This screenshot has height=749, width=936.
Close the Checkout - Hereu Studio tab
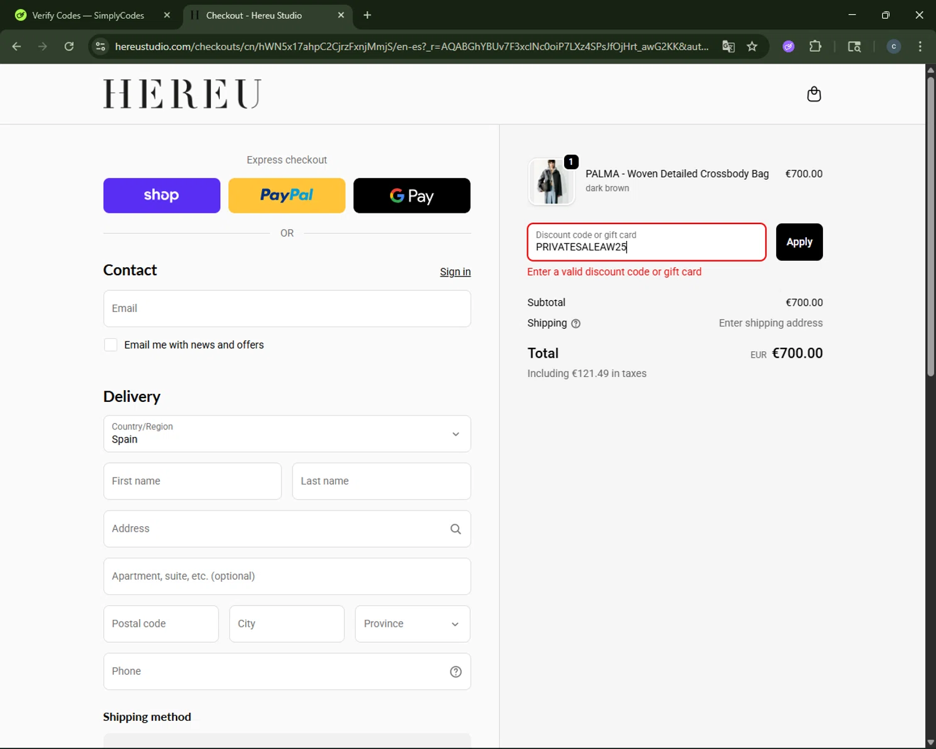click(341, 15)
